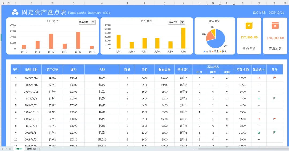289x151 pixels.
Task: Click the 使用部门 column header
Action: (183, 69)
